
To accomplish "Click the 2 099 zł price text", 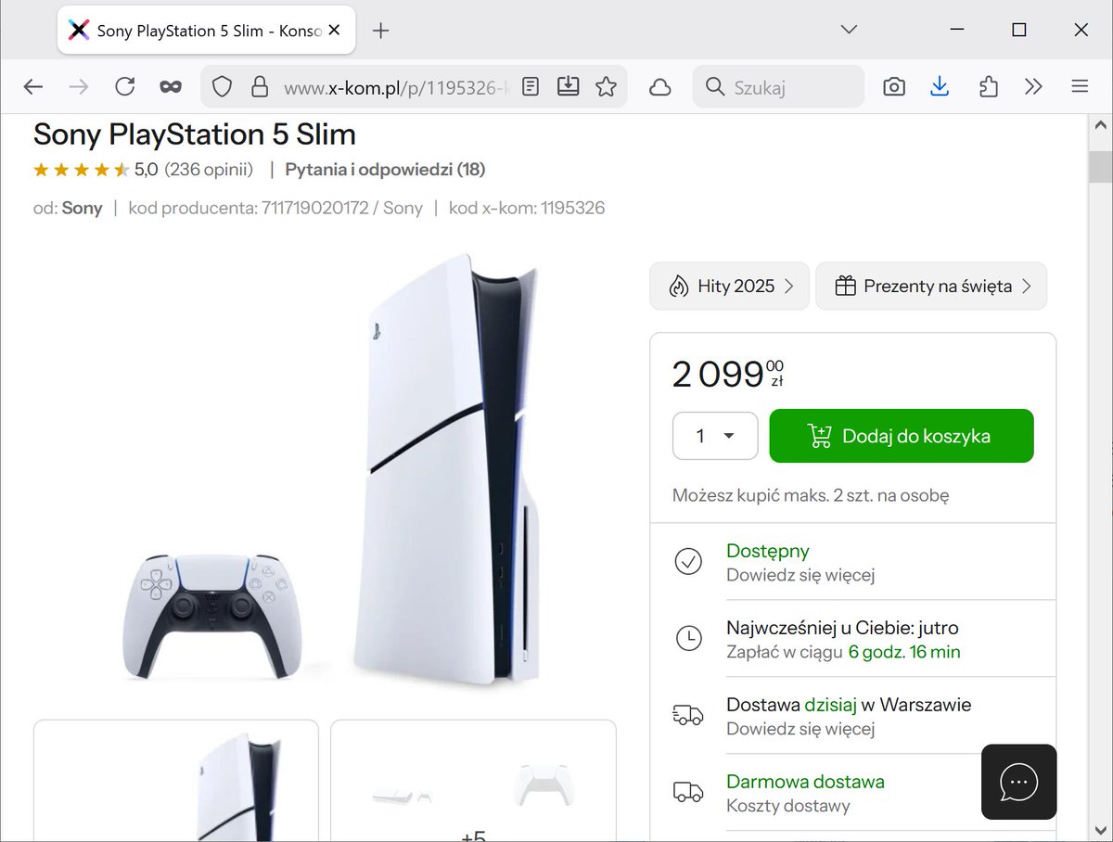I will point(728,374).
